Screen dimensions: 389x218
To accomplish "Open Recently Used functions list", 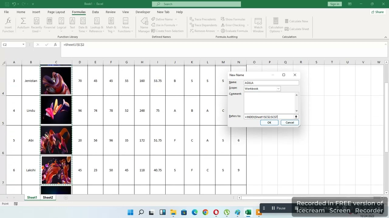I will 36,25.
